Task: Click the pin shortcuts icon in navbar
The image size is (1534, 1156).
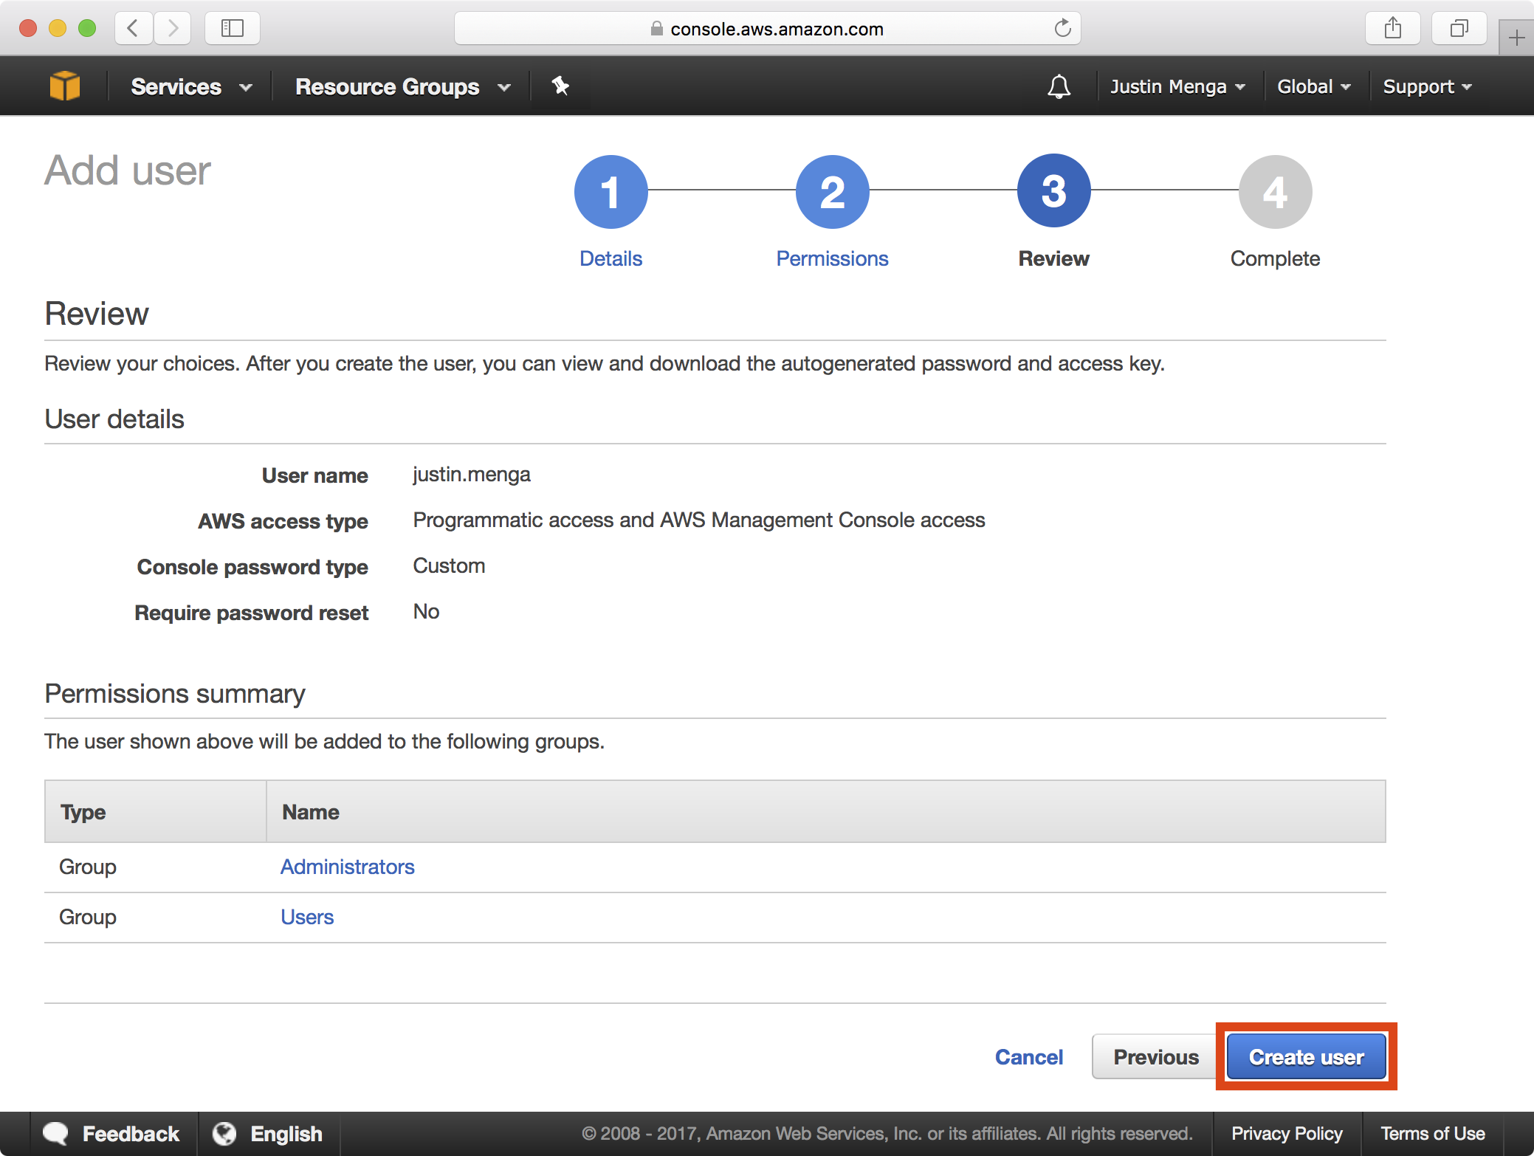Action: click(560, 86)
